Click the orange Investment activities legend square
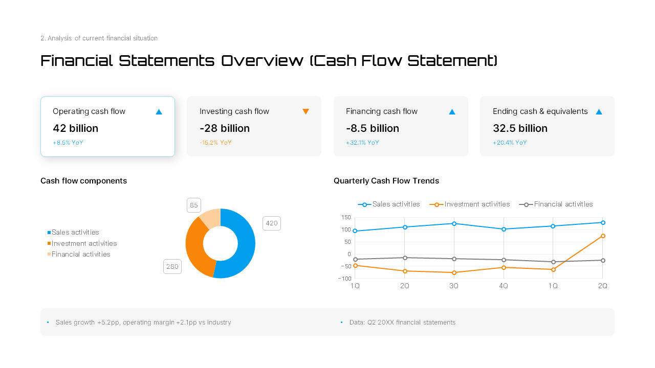The height and width of the screenshot is (368, 655). tap(48, 243)
